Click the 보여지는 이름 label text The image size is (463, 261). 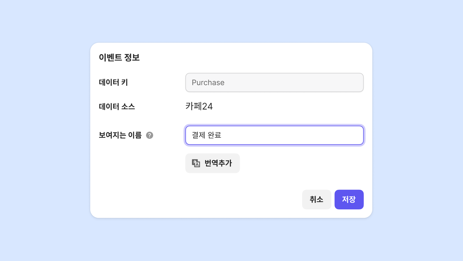tap(120, 135)
